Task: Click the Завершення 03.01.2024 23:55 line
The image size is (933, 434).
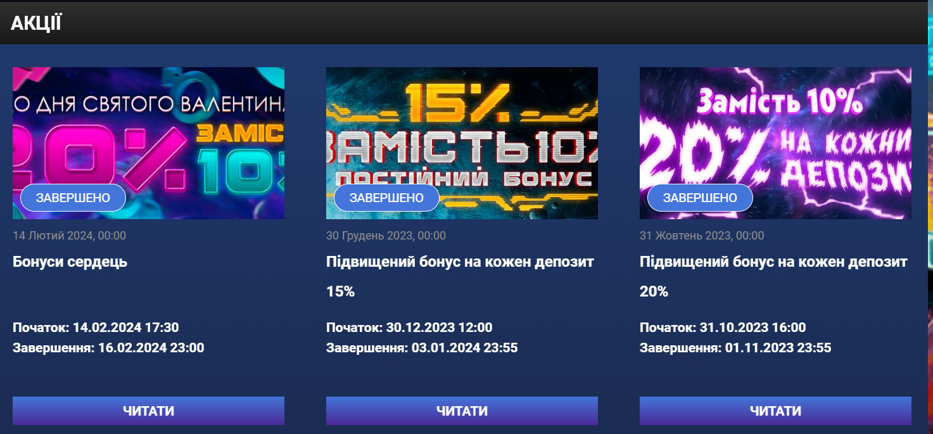Action: pos(422,348)
